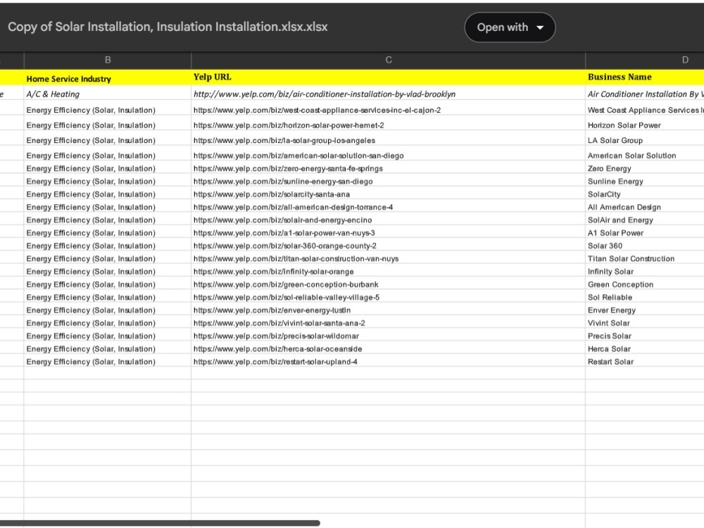Click the green-conception-burbank URL cell
The image size is (704, 528).
click(x=389, y=284)
